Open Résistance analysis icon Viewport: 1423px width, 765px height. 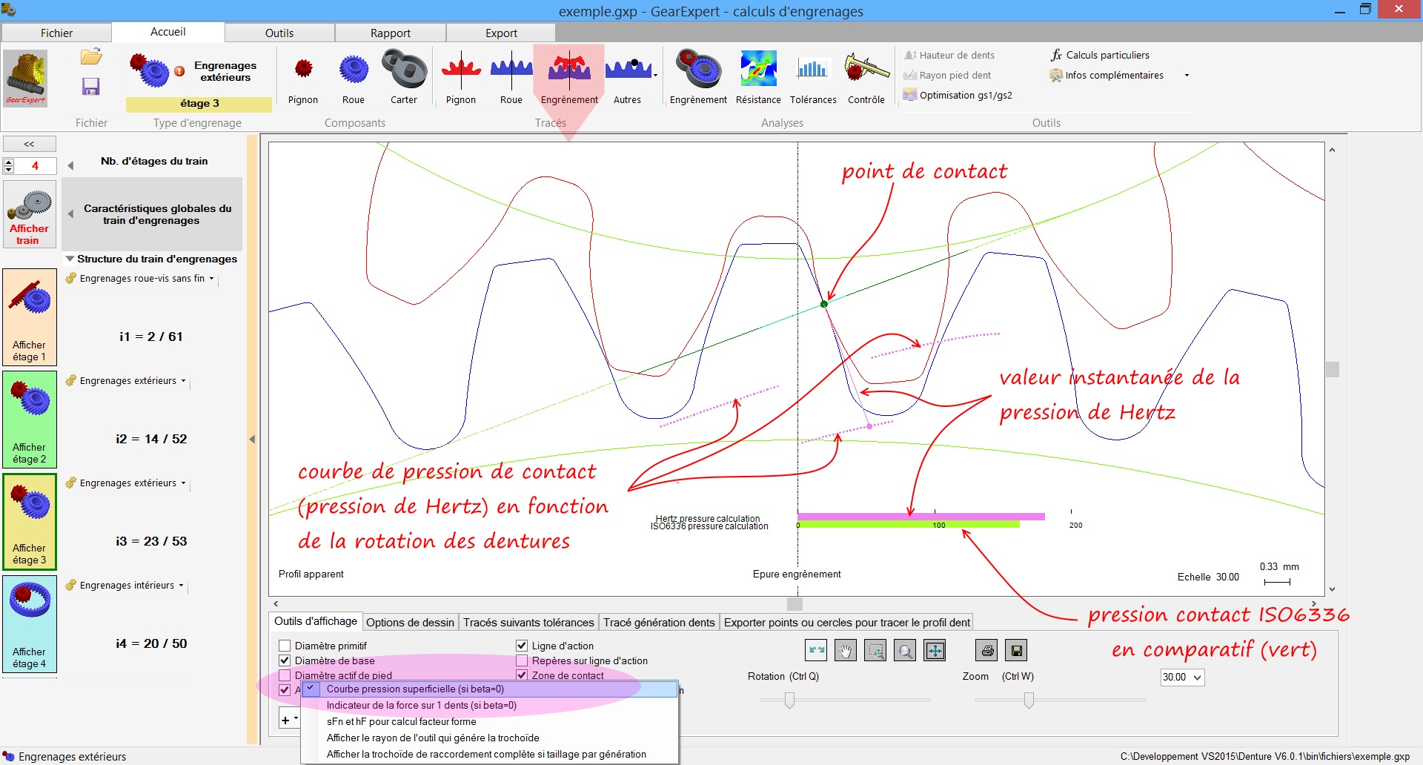758,69
